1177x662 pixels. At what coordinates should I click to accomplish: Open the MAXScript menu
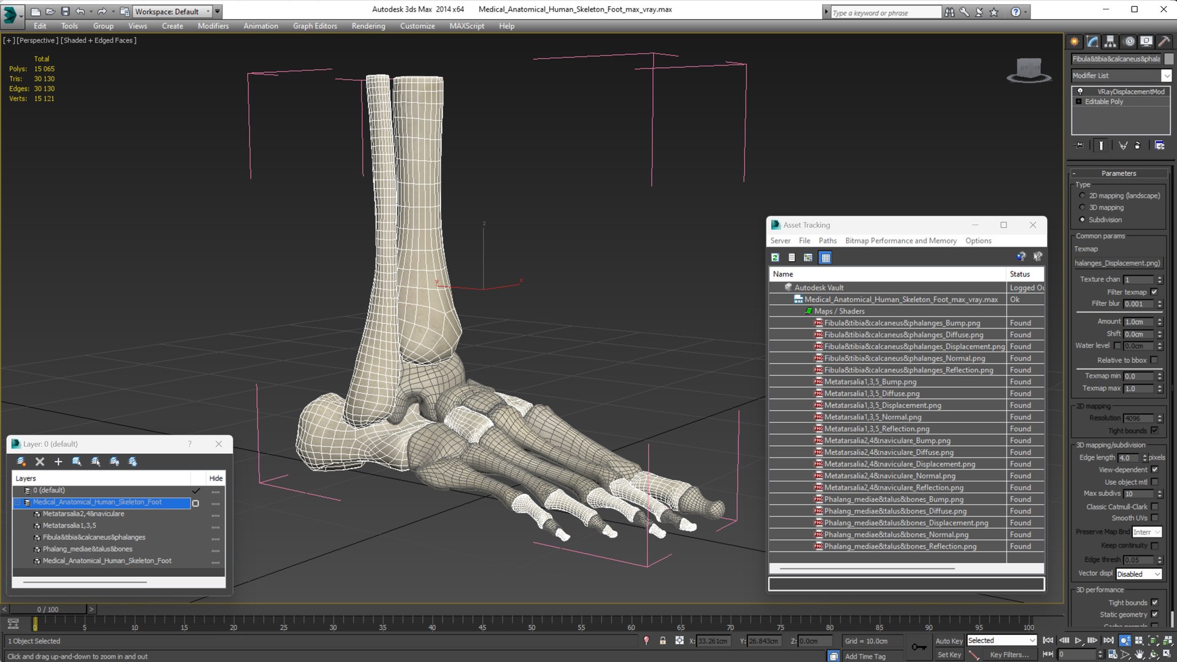click(467, 26)
